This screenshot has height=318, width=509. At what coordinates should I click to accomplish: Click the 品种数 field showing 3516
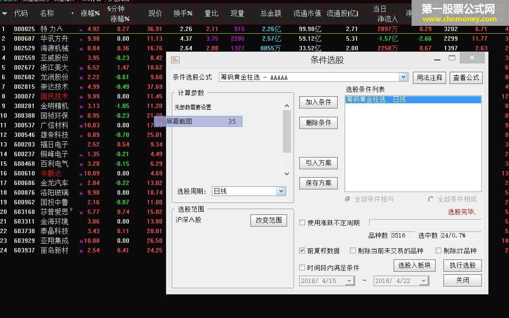[402, 235]
